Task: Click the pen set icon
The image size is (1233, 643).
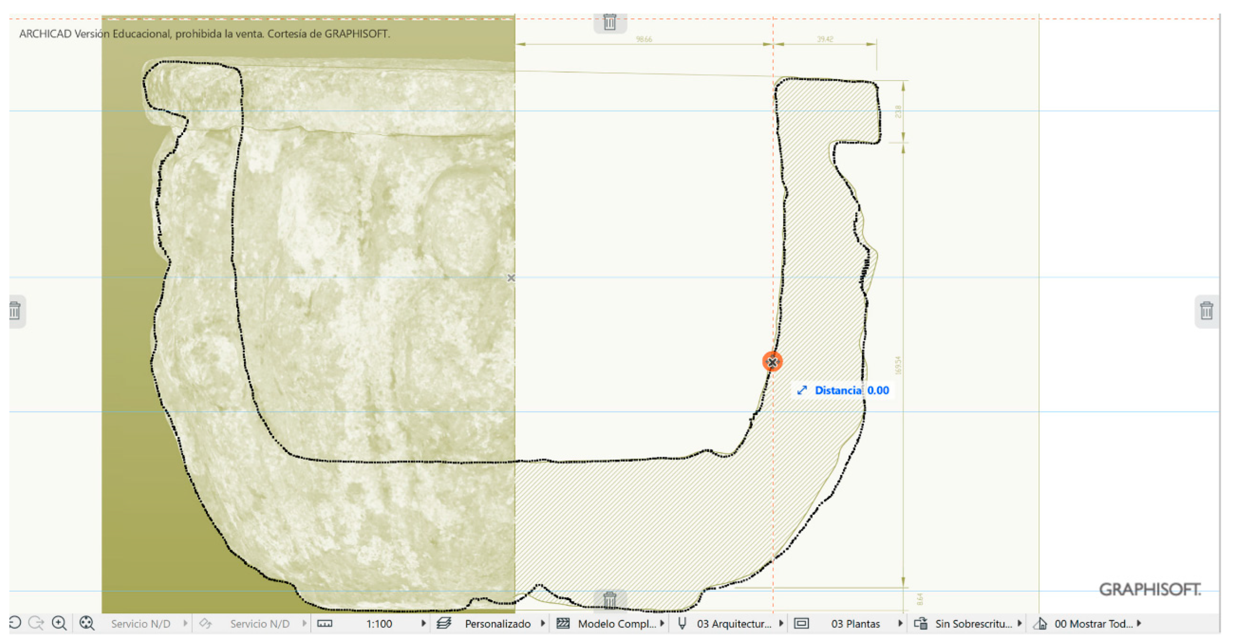Action: (682, 623)
